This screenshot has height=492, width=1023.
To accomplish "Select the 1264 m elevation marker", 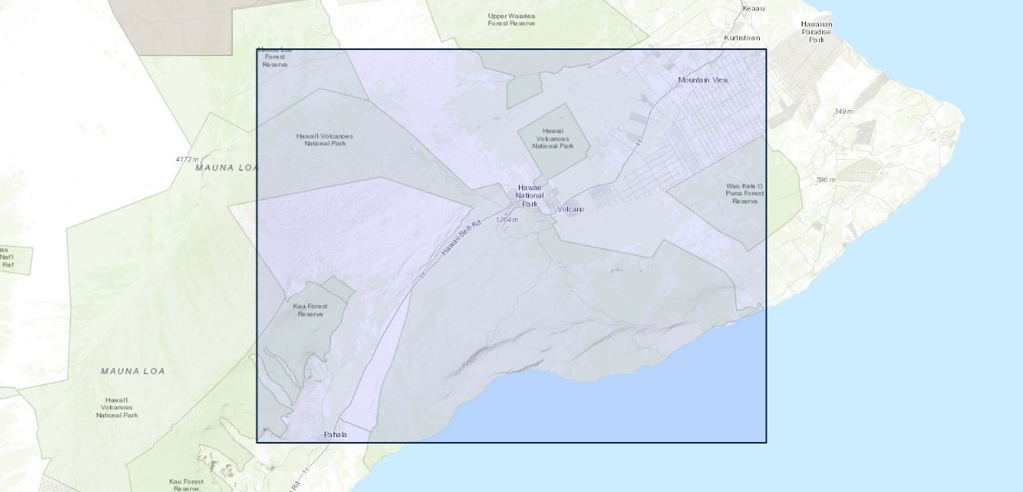I will [x=507, y=220].
